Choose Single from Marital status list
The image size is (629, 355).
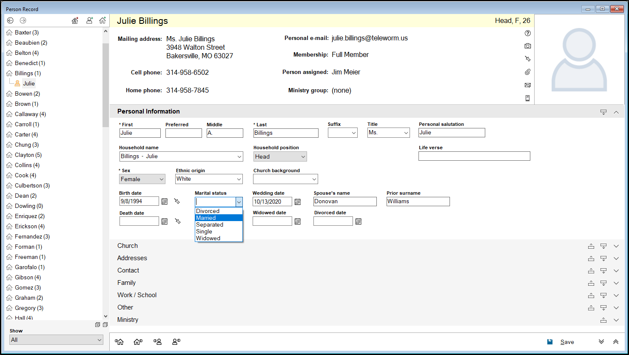pyautogui.click(x=219, y=231)
